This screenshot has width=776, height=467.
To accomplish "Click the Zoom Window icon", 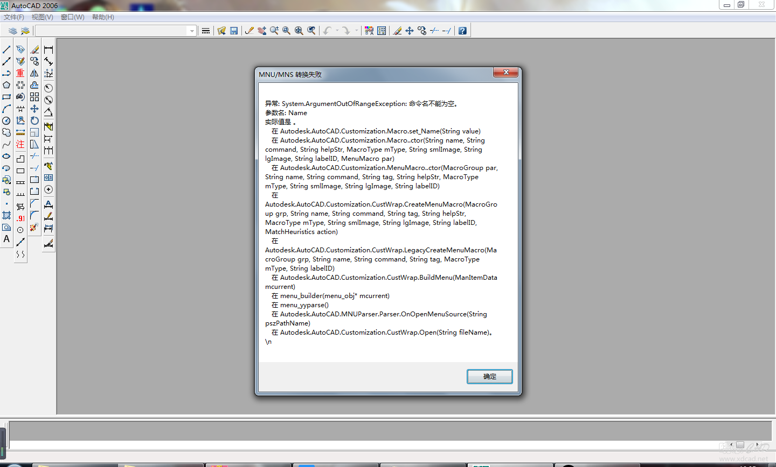I will click(x=287, y=31).
